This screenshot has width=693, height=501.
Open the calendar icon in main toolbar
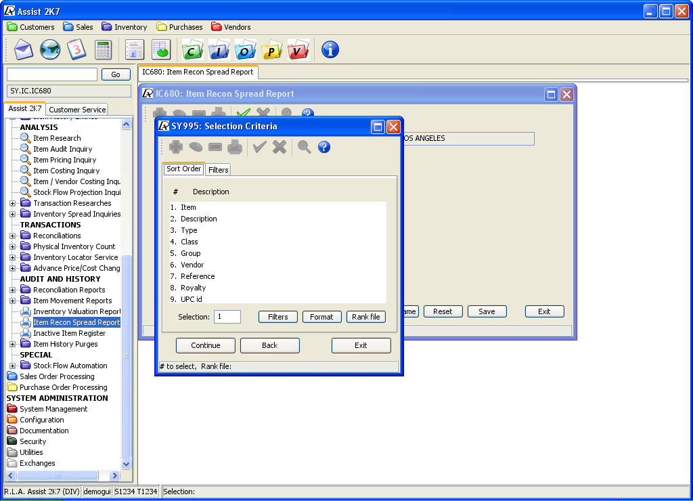pos(76,49)
